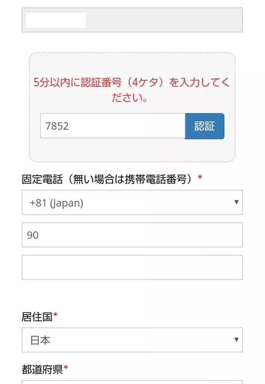Click the greyed-out field at the top
Viewport: 265px width, 384px height.
(132, 20)
